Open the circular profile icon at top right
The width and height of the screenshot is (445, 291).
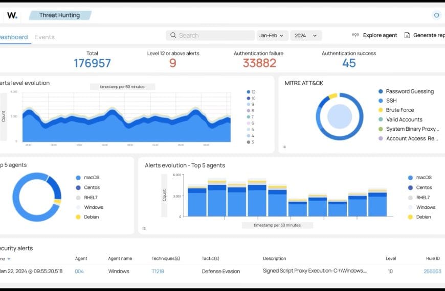(436, 15)
